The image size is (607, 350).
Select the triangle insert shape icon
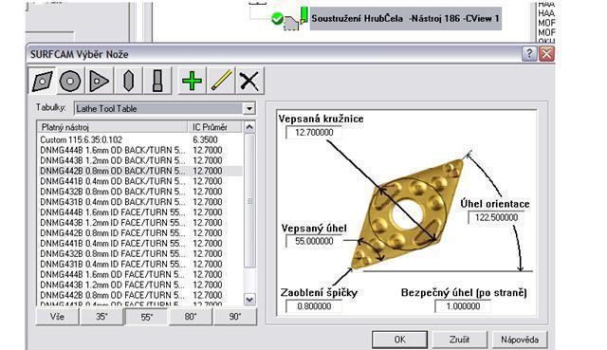point(99,81)
